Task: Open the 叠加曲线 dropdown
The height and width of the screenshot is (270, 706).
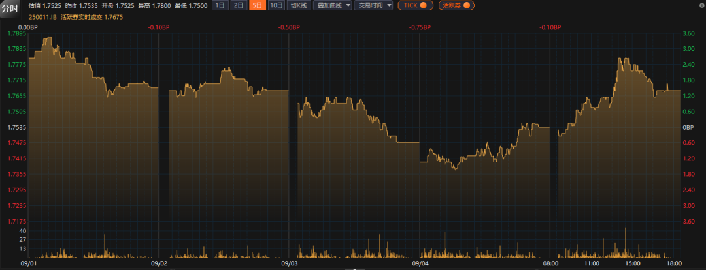Action: click(333, 5)
